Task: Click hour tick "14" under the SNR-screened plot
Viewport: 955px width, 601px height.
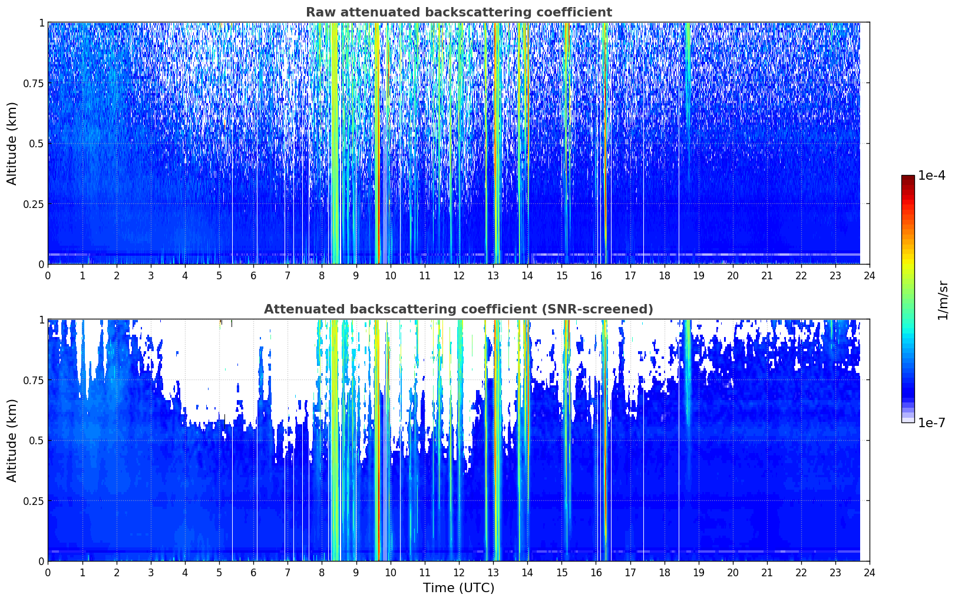Action: pos(527,572)
